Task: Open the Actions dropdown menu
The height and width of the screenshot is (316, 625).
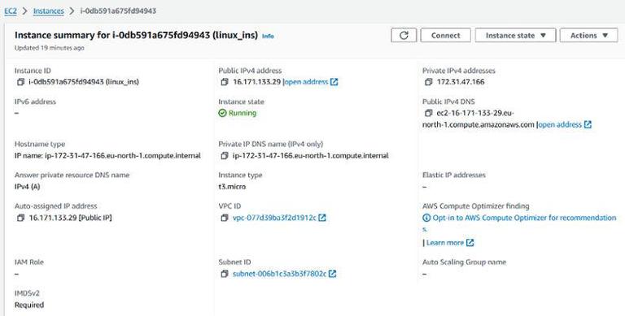Action: pyautogui.click(x=588, y=36)
